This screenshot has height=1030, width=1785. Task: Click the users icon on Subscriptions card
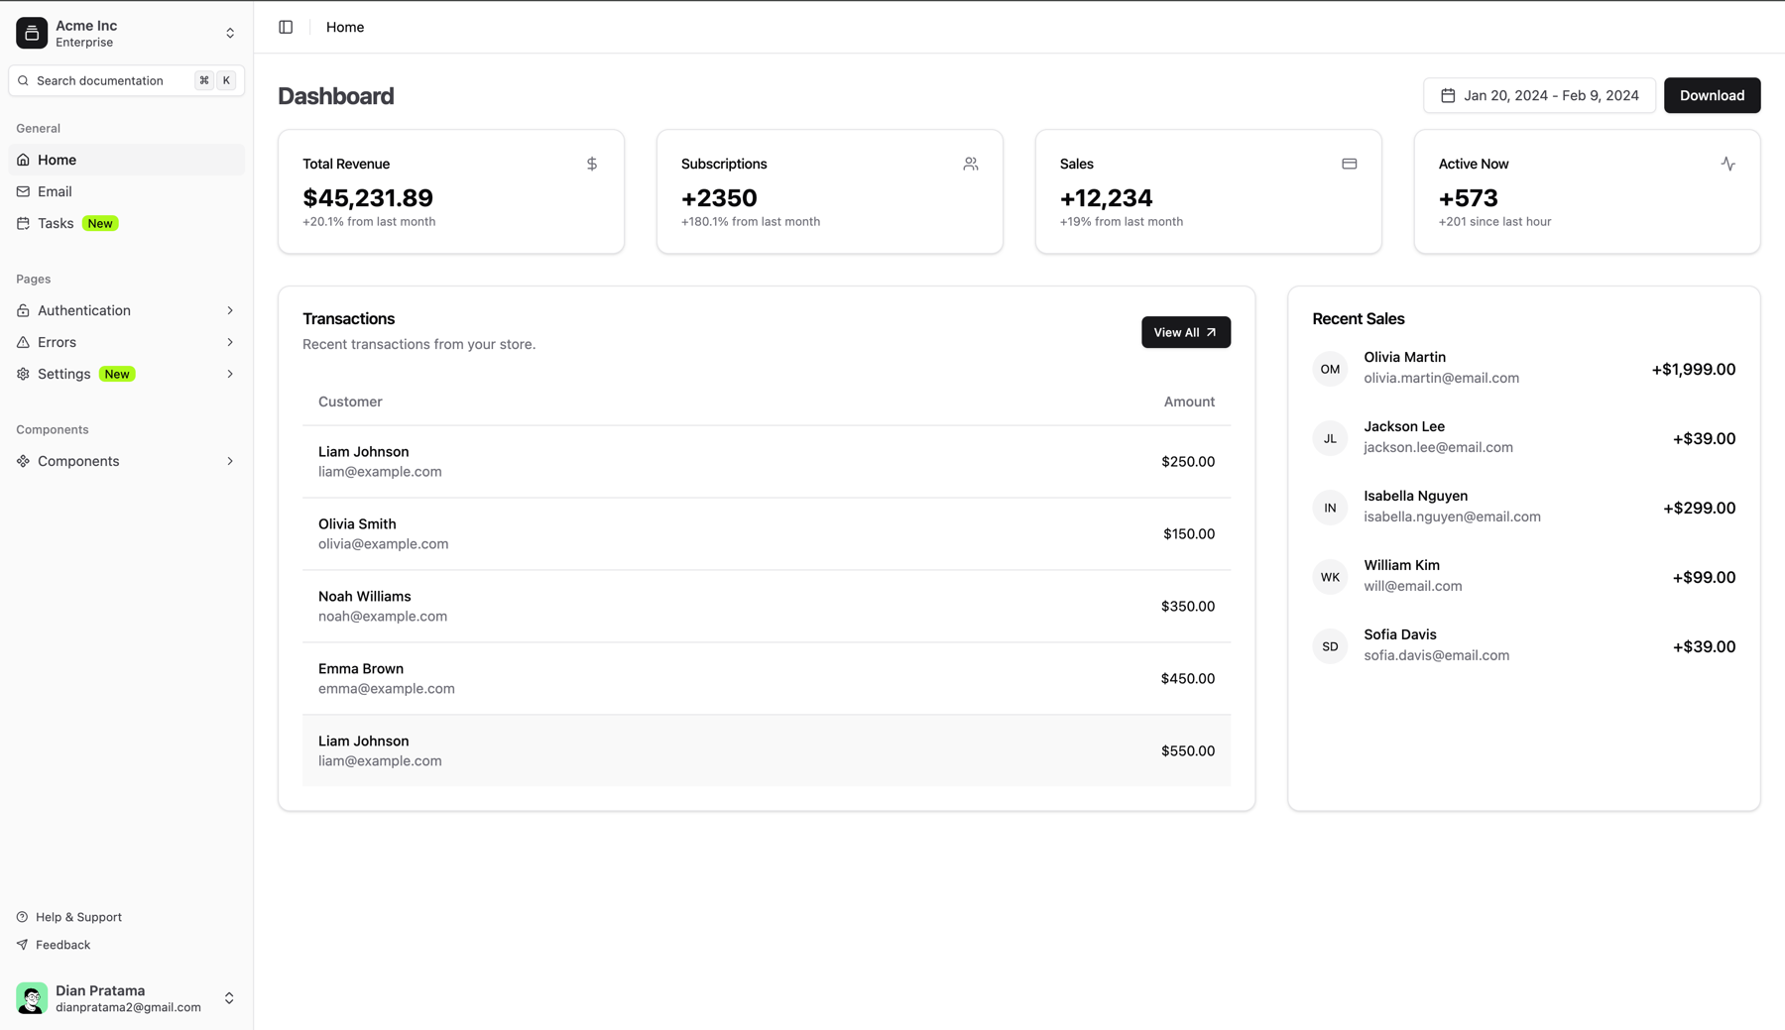(970, 164)
